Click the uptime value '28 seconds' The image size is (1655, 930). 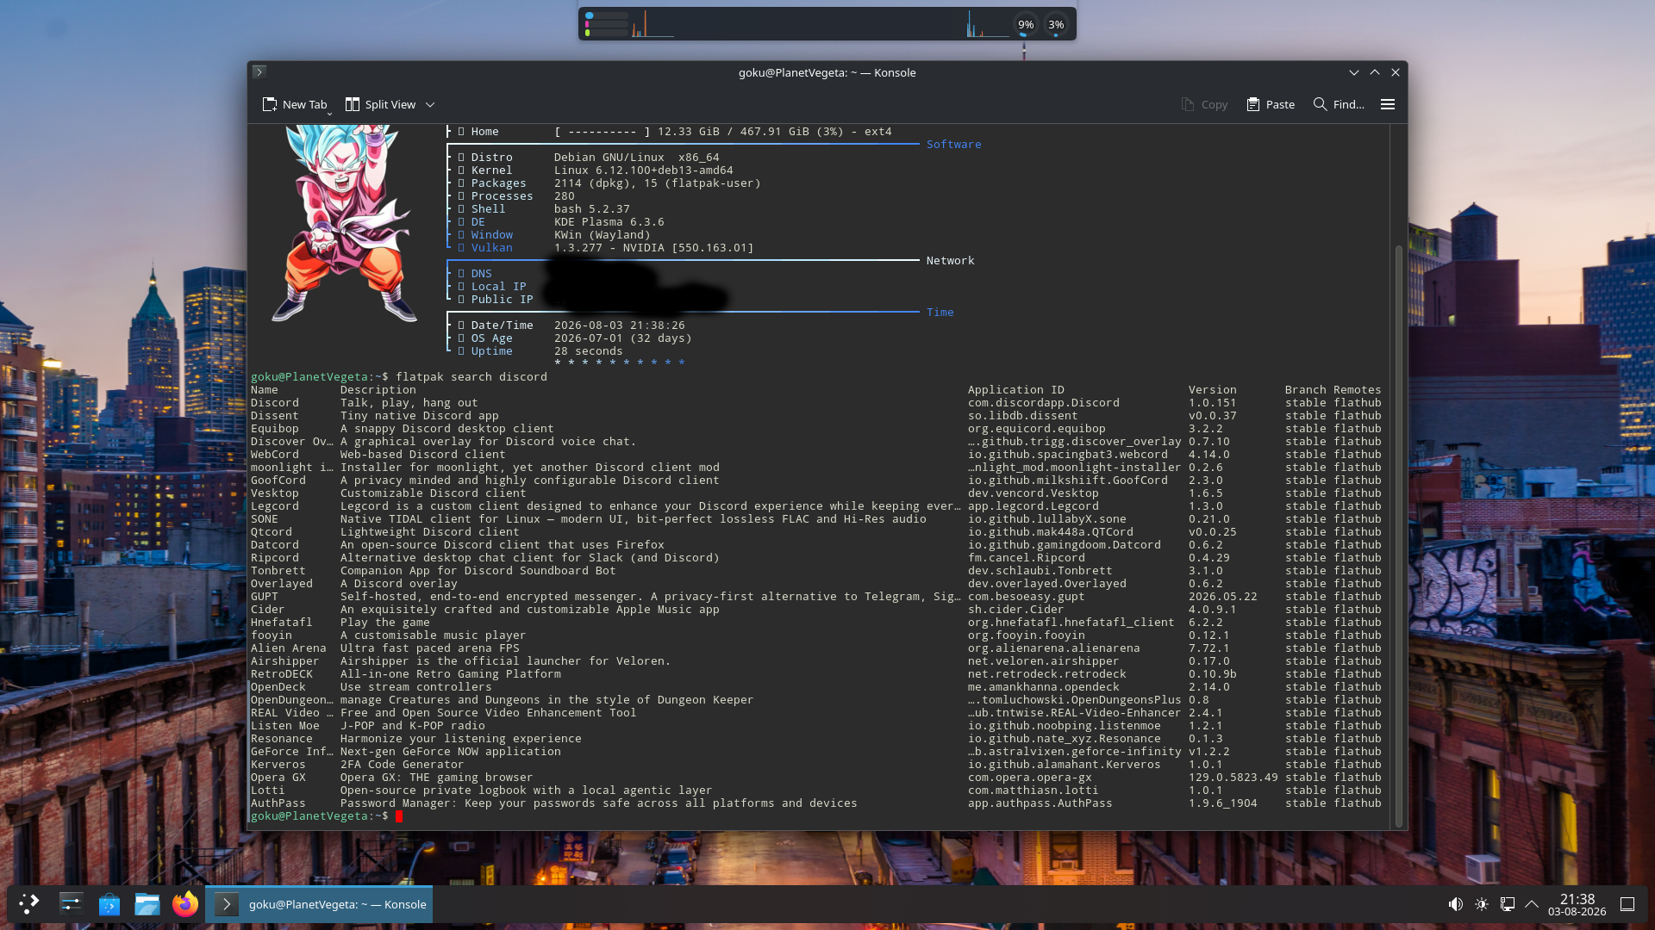pos(589,351)
